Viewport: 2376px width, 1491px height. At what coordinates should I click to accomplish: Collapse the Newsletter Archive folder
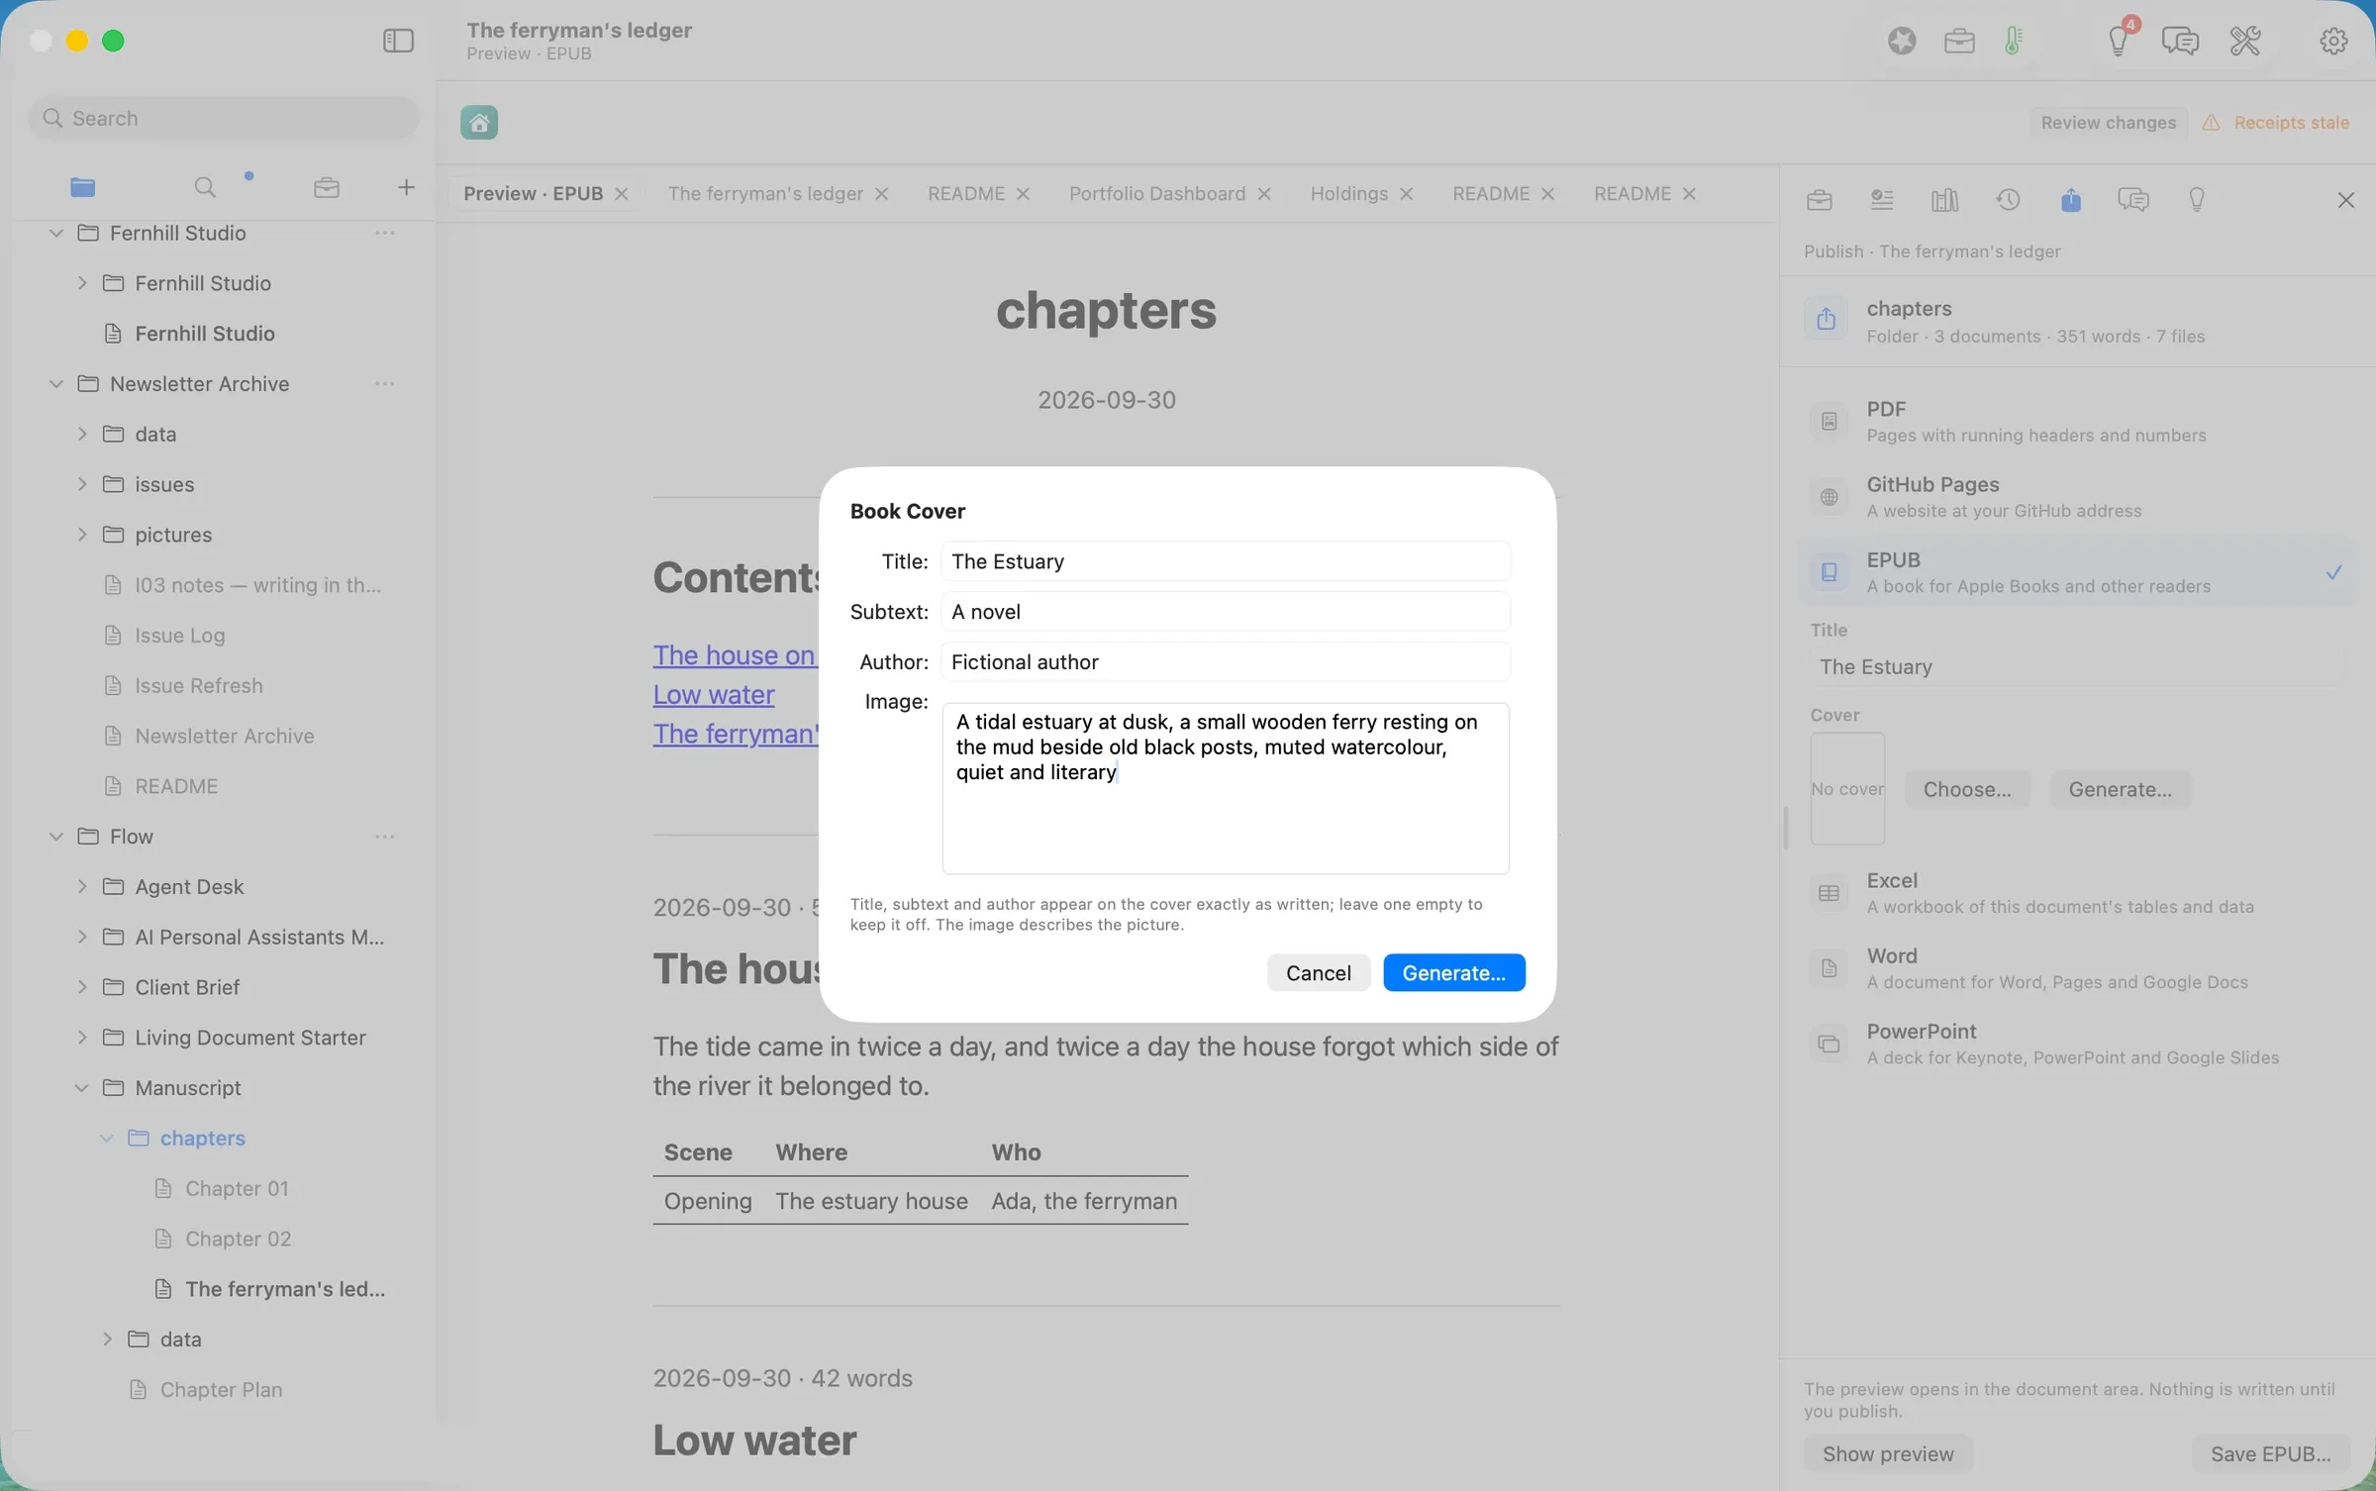56,384
